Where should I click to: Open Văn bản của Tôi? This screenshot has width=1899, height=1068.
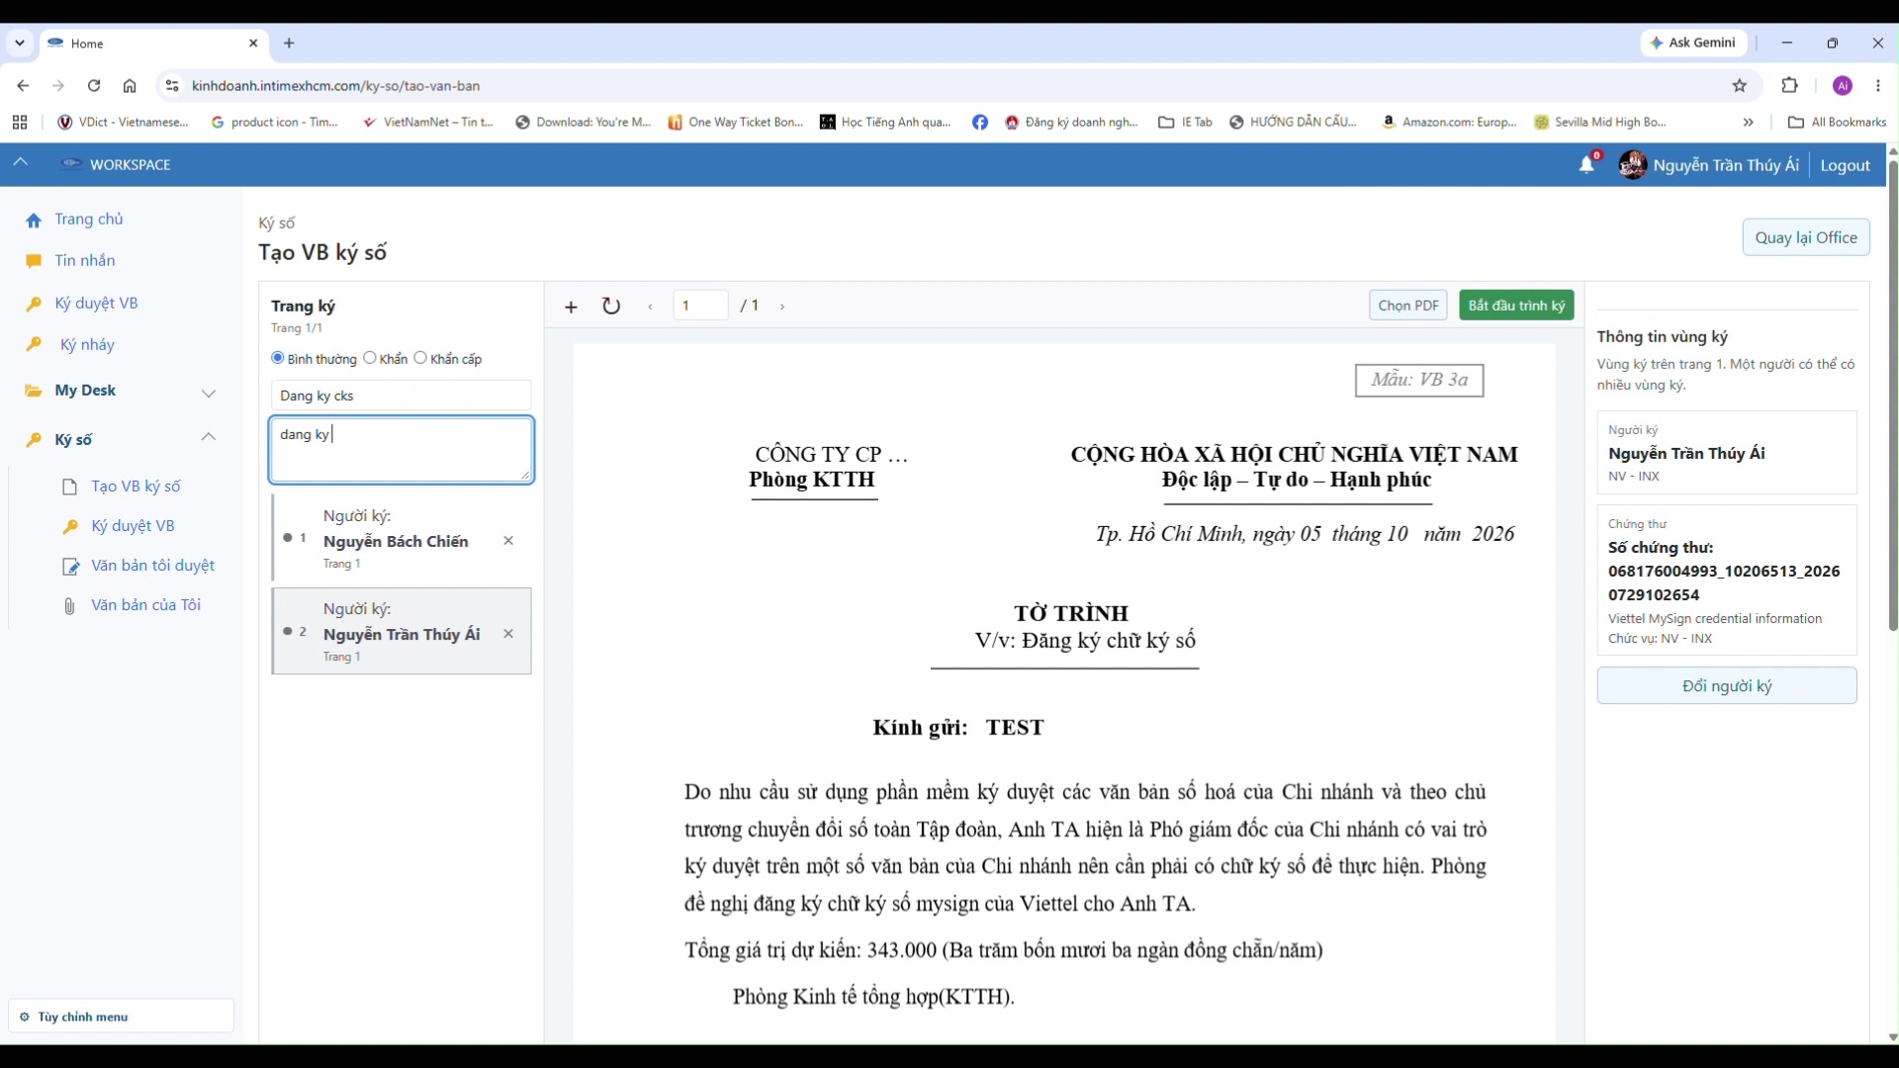point(145,605)
